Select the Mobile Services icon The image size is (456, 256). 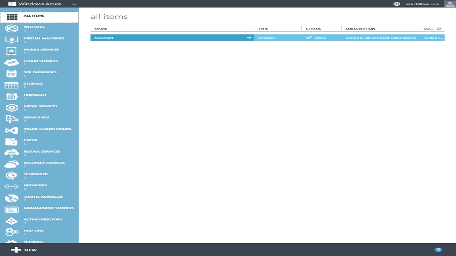click(x=12, y=51)
